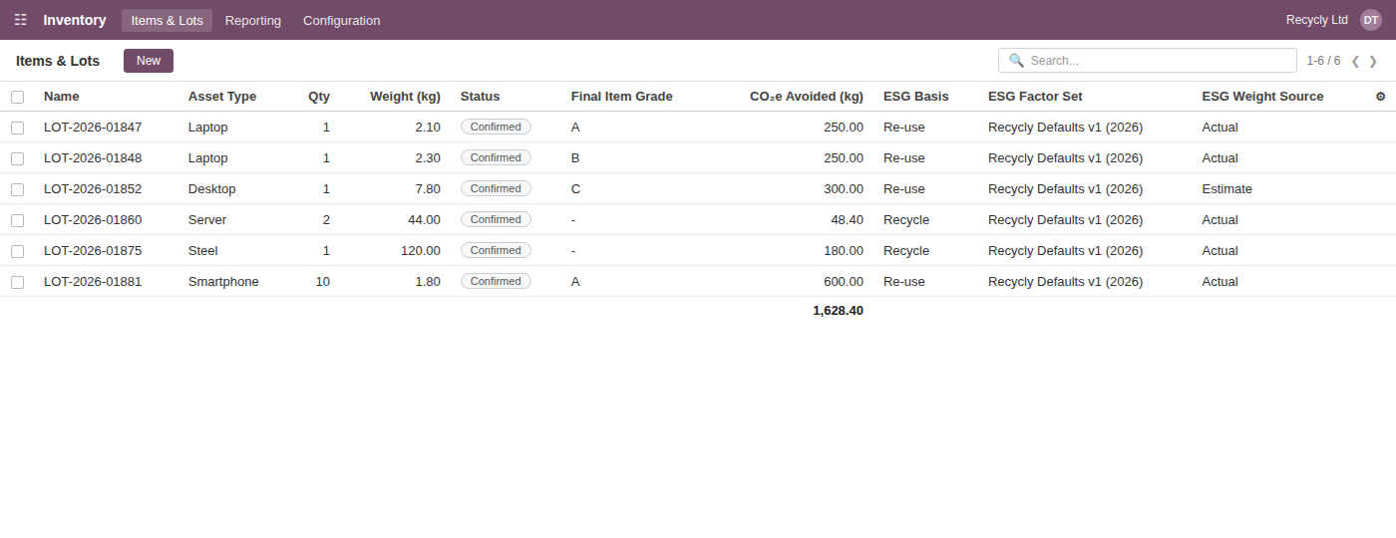This screenshot has width=1396, height=538.
Task: Sort by ESG Factor Set header
Action: 1035,97
